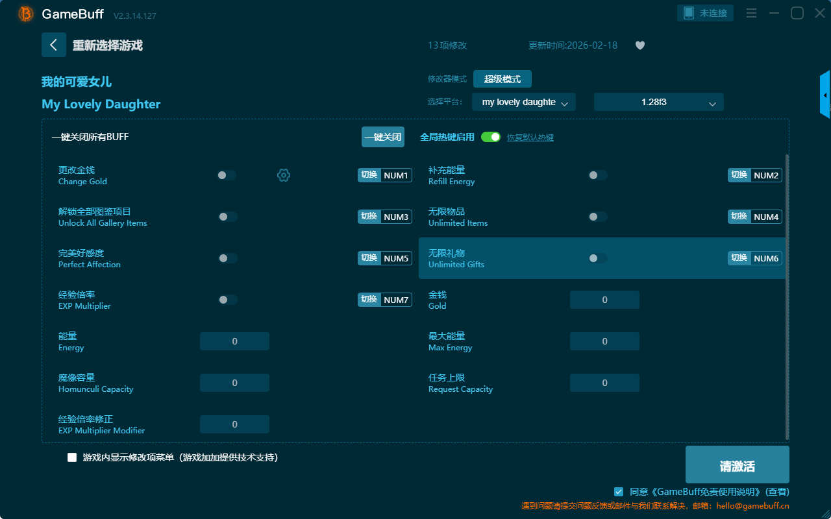Select the Super Mode tab button

502,79
